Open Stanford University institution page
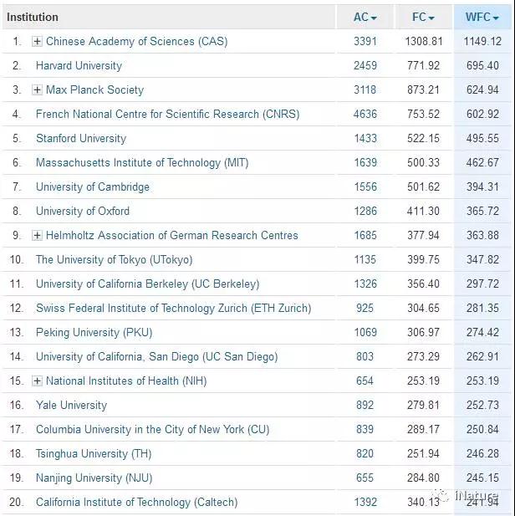The image size is (515, 516). click(81, 138)
